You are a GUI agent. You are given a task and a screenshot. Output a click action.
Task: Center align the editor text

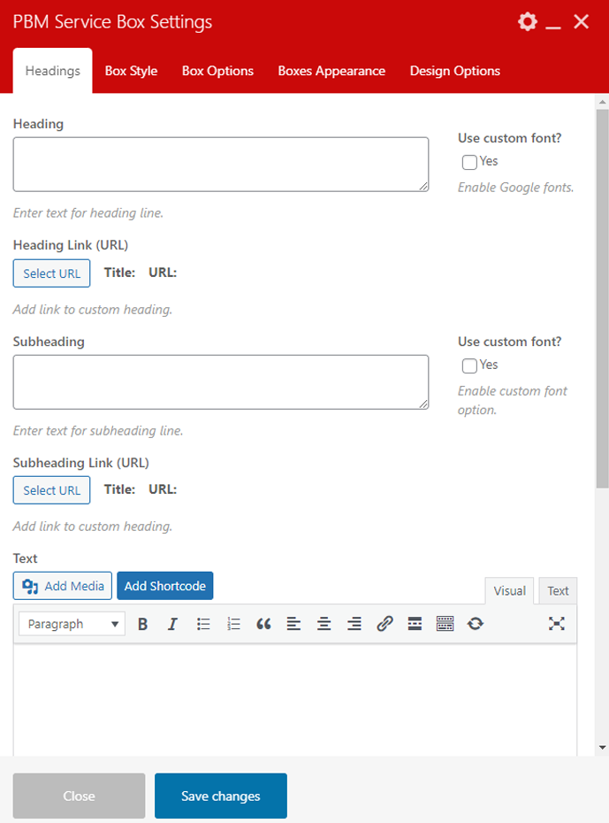(324, 624)
